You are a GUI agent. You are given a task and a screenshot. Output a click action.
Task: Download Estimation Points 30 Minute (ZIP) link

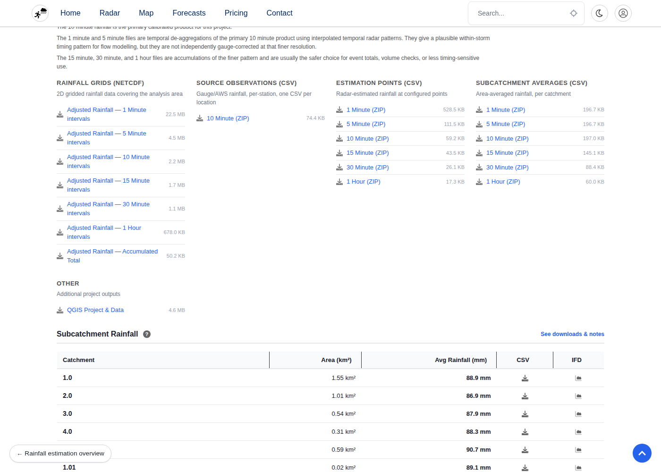click(x=368, y=168)
